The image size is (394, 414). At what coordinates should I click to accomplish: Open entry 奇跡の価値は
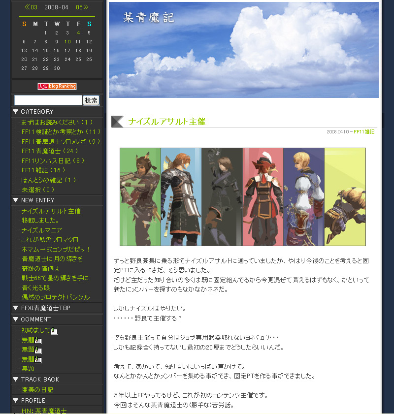41,269
